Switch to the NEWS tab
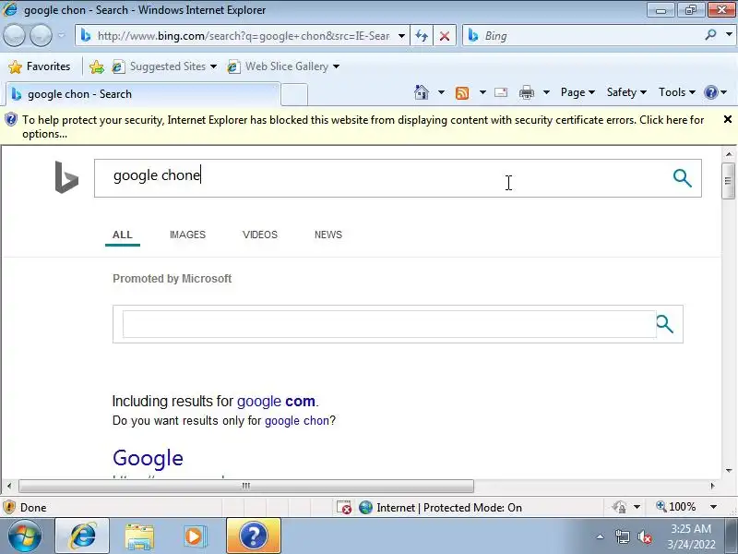 [x=328, y=235]
